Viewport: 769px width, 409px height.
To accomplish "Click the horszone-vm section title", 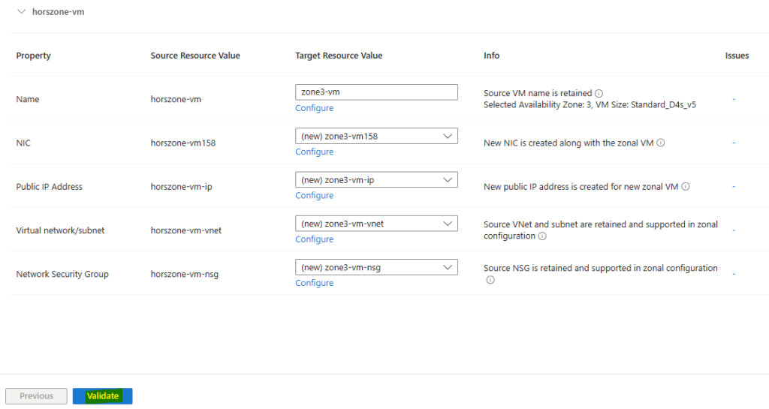I will pyautogui.click(x=59, y=12).
